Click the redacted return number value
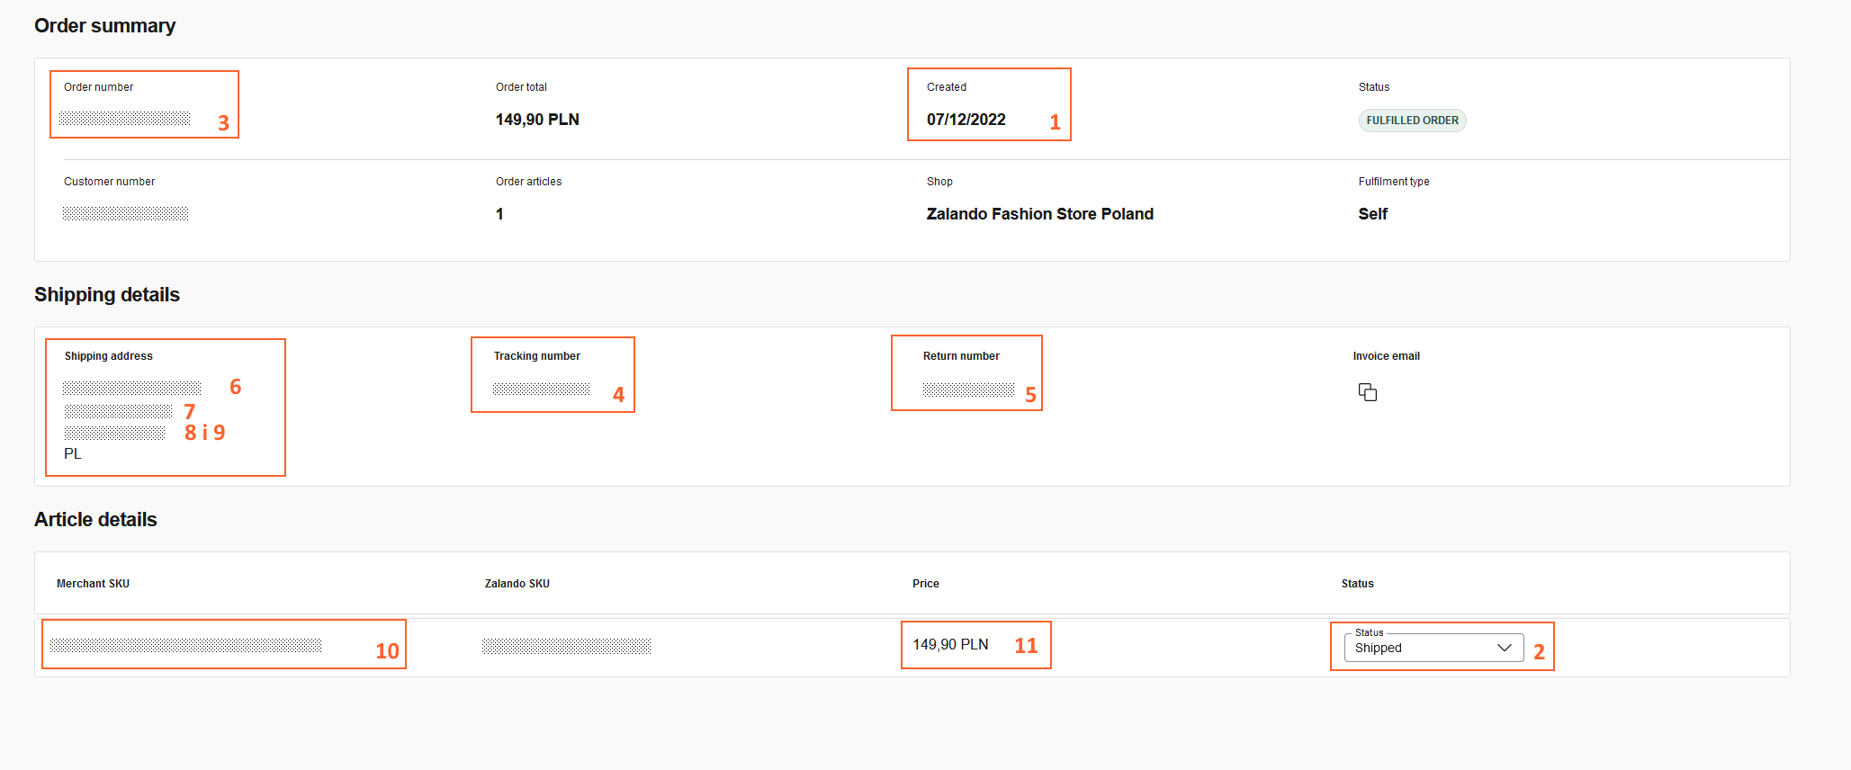 967,389
